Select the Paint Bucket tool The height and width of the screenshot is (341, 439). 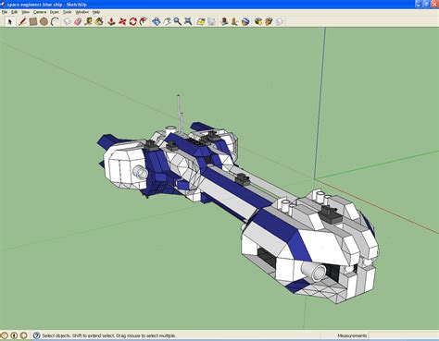coord(99,21)
